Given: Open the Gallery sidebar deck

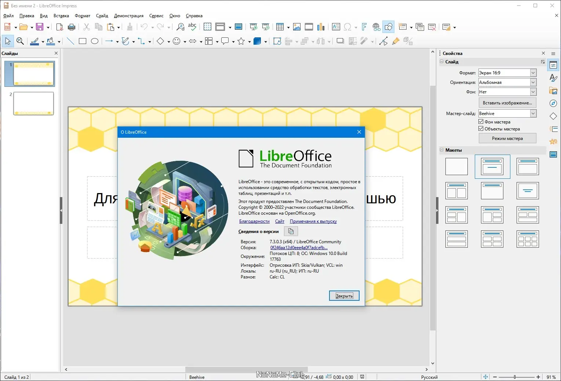Looking at the screenshot, I should [553, 90].
